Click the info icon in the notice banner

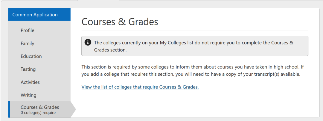[x=88, y=43]
